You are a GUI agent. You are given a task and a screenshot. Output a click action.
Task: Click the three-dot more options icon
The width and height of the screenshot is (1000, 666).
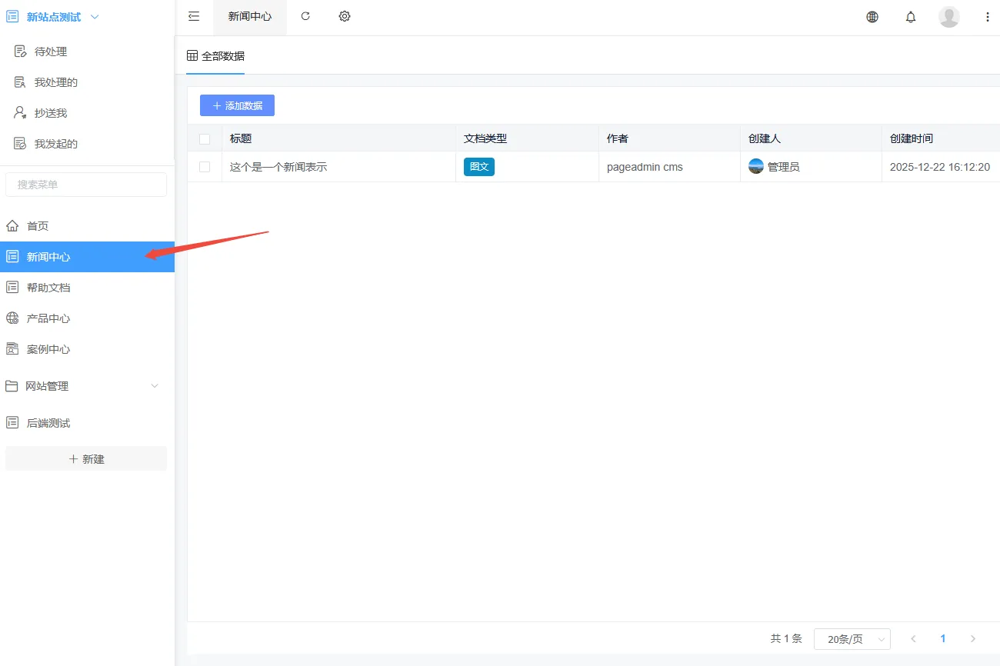[x=988, y=16]
